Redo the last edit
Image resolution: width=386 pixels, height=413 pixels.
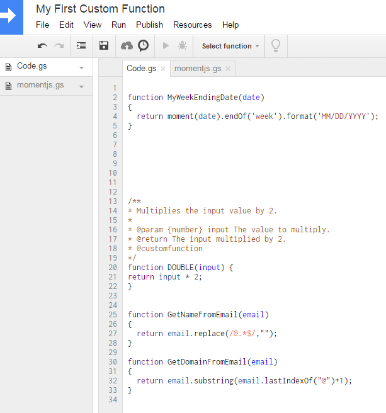(x=59, y=46)
